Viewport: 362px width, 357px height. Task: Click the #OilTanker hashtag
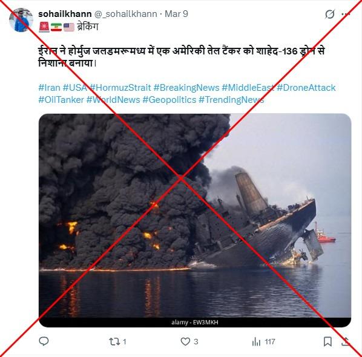(61, 100)
